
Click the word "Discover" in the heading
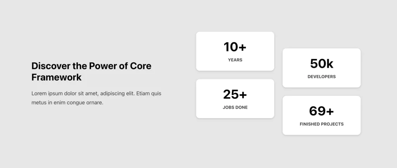pyautogui.click(x=51, y=66)
